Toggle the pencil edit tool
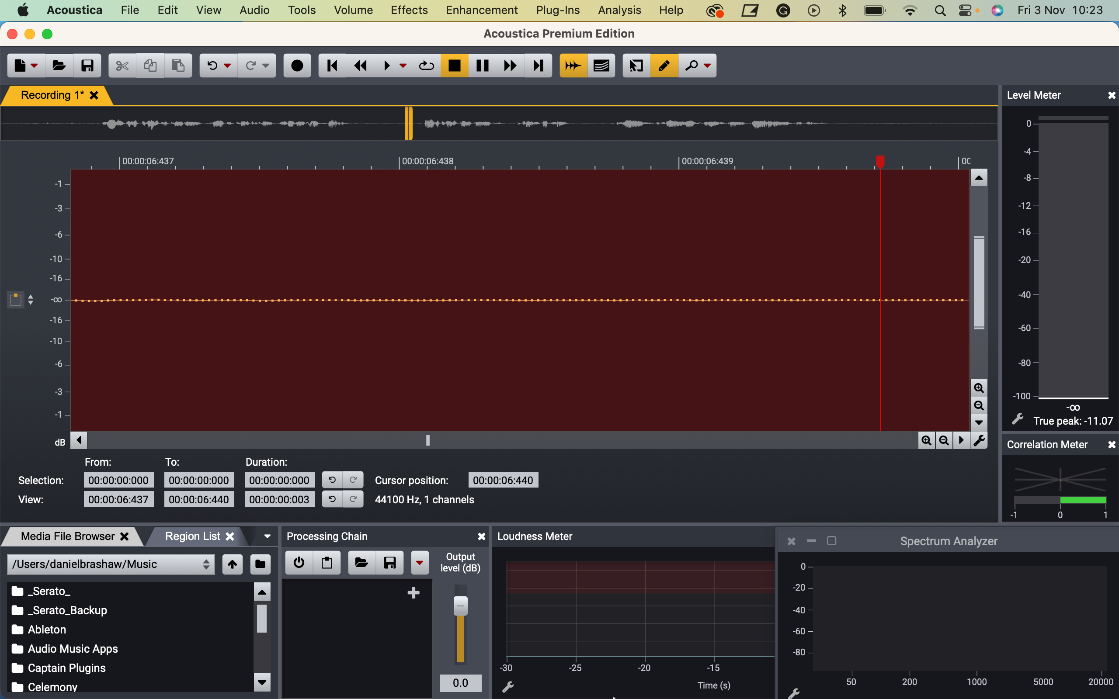This screenshot has height=699, width=1119. (664, 66)
